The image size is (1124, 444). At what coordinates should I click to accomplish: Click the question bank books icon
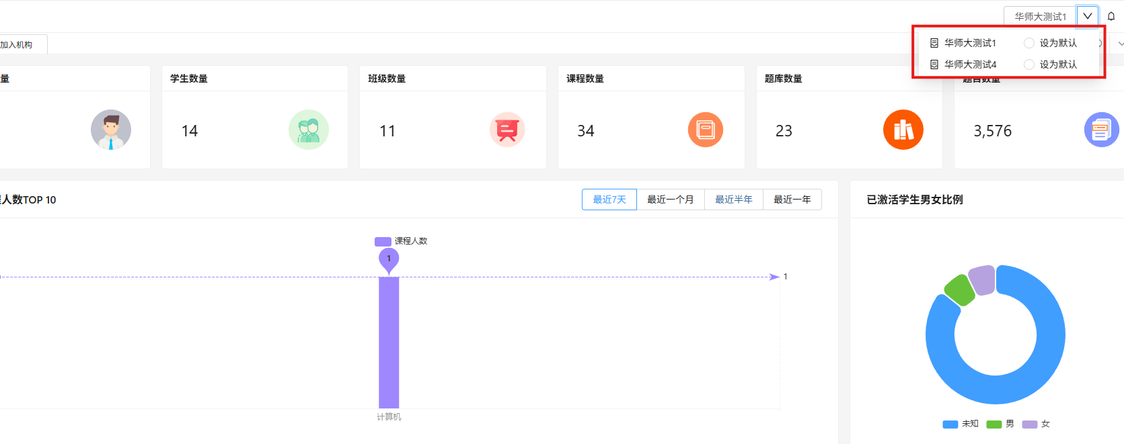point(903,130)
